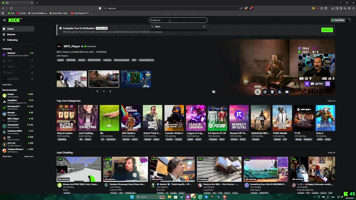
Task: Open the League of Legends category card
Action: [196, 118]
